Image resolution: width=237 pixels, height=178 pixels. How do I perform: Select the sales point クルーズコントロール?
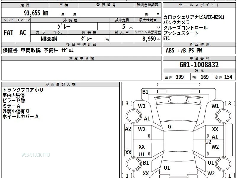[x=185, y=28]
